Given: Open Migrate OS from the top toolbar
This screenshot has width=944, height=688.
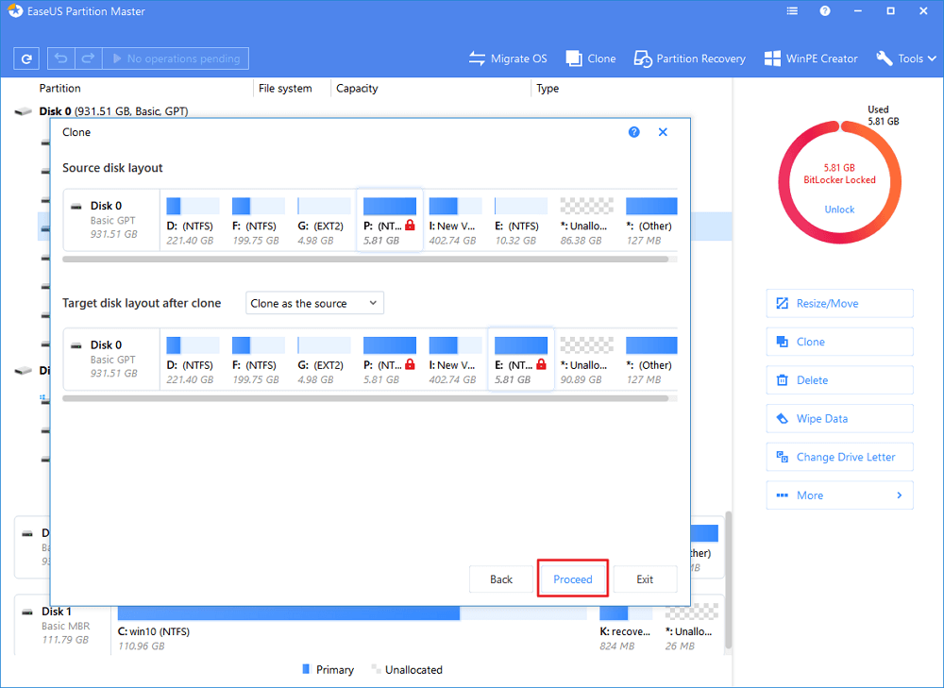Looking at the screenshot, I should pos(508,59).
